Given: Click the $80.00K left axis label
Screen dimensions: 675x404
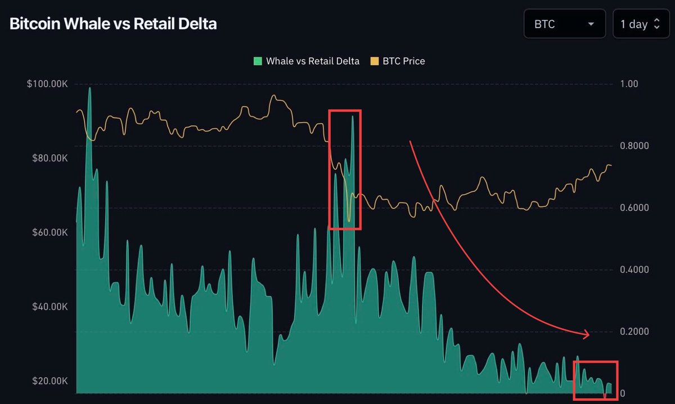Looking at the screenshot, I should [49, 158].
